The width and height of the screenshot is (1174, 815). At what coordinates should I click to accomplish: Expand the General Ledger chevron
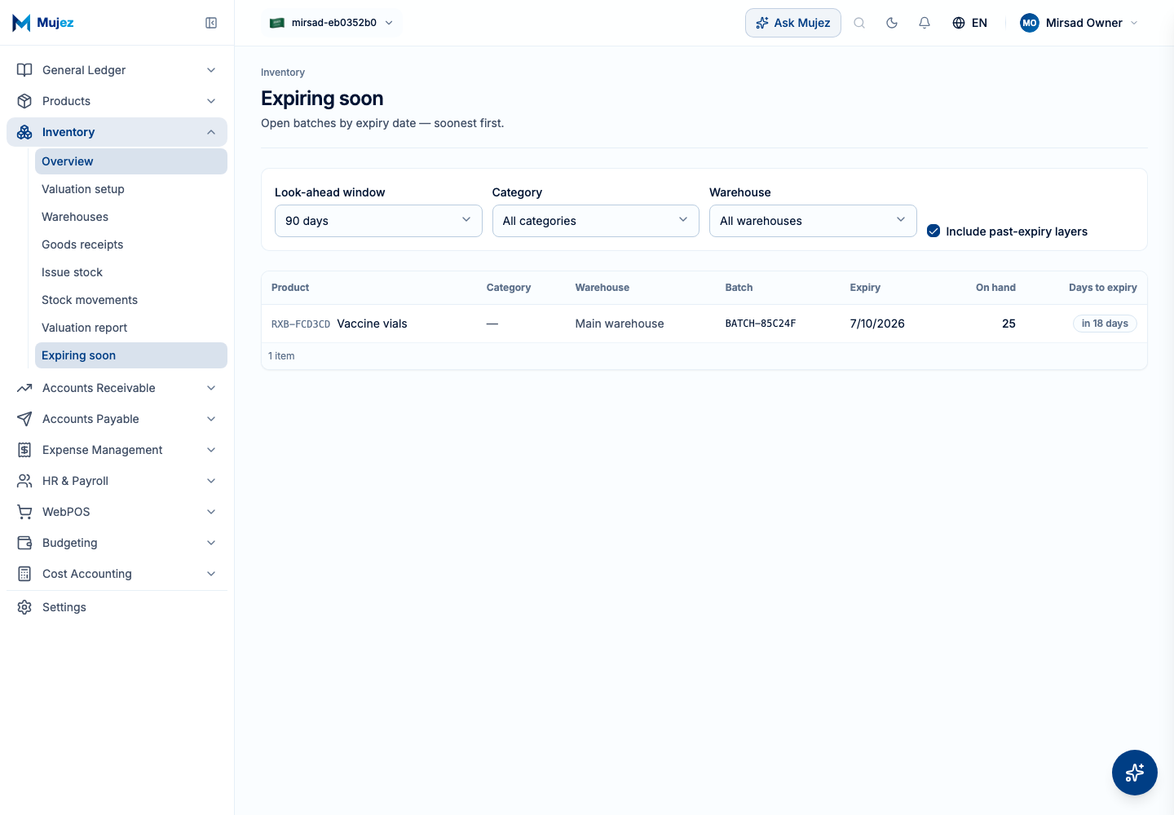tap(211, 70)
